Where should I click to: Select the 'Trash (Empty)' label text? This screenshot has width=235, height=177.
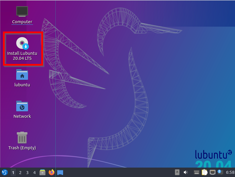22,148
